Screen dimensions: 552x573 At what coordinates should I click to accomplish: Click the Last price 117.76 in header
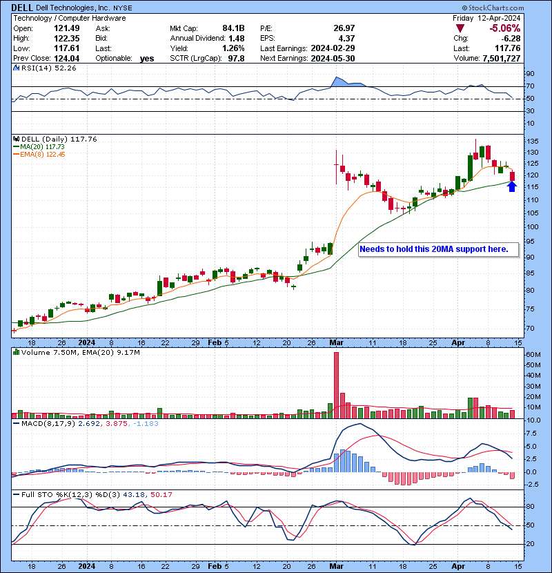coord(508,48)
